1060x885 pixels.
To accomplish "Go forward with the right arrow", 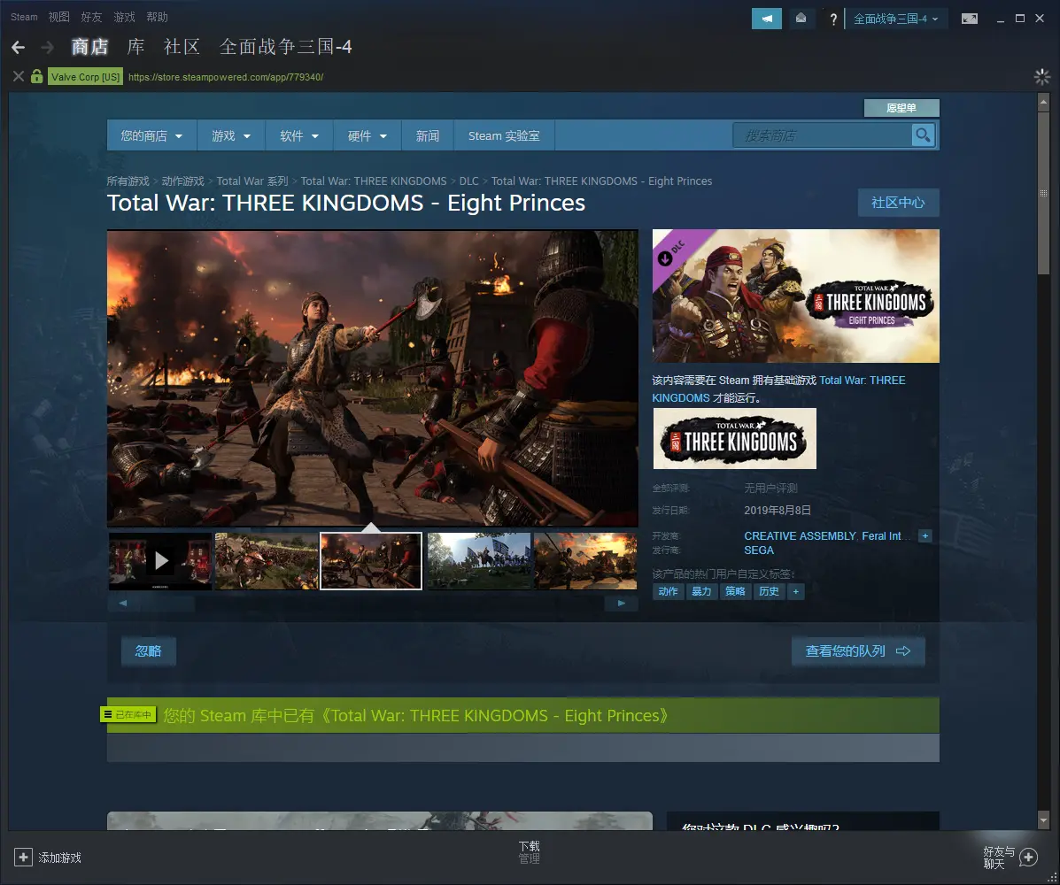I will (47, 47).
